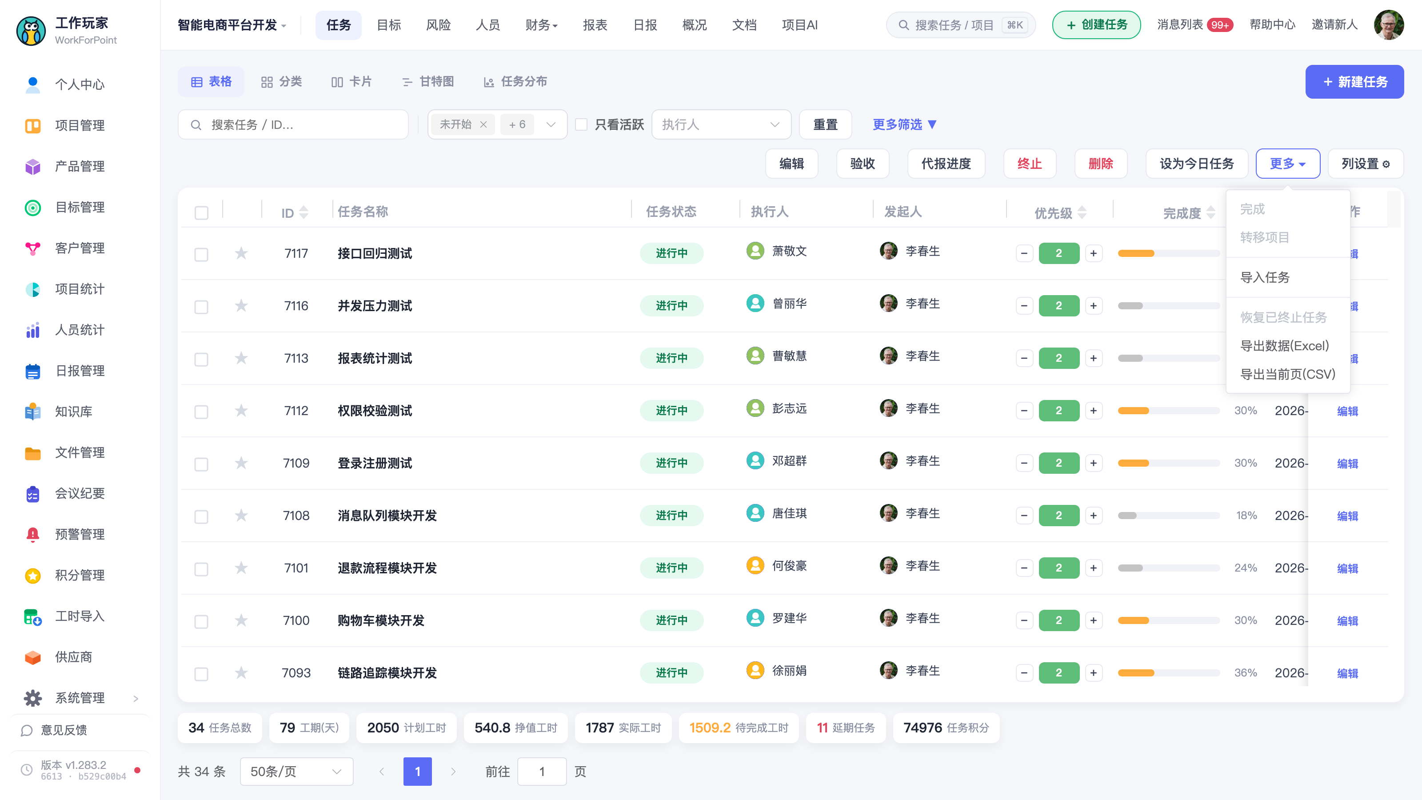Click progress bar of 权限校验测试 row
Image resolution: width=1422 pixels, height=800 pixels.
[1169, 411]
